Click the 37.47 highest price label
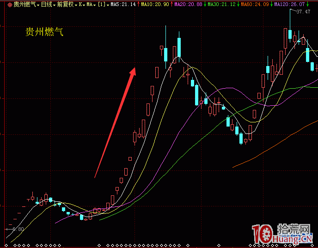Screen dimensions: 318x248 tap(303, 12)
